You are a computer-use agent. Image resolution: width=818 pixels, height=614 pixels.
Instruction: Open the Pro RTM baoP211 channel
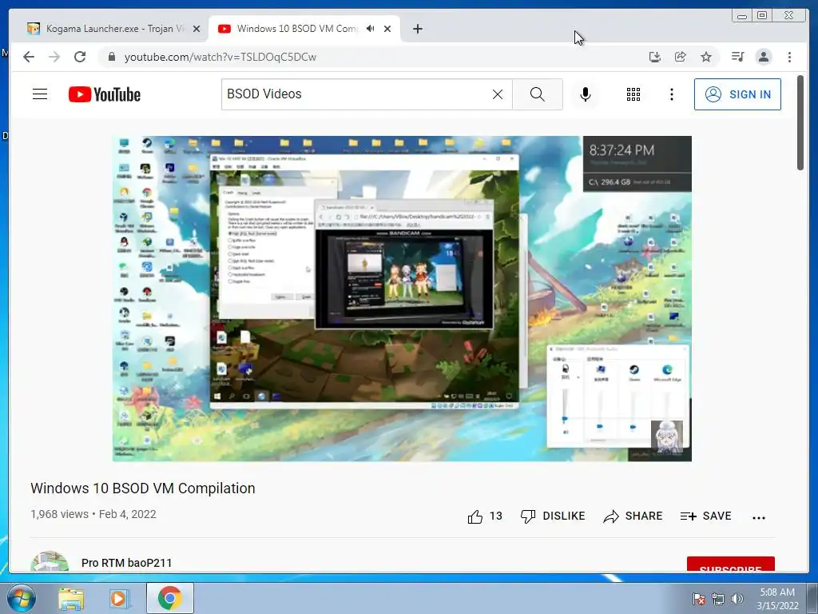click(x=126, y=563)
